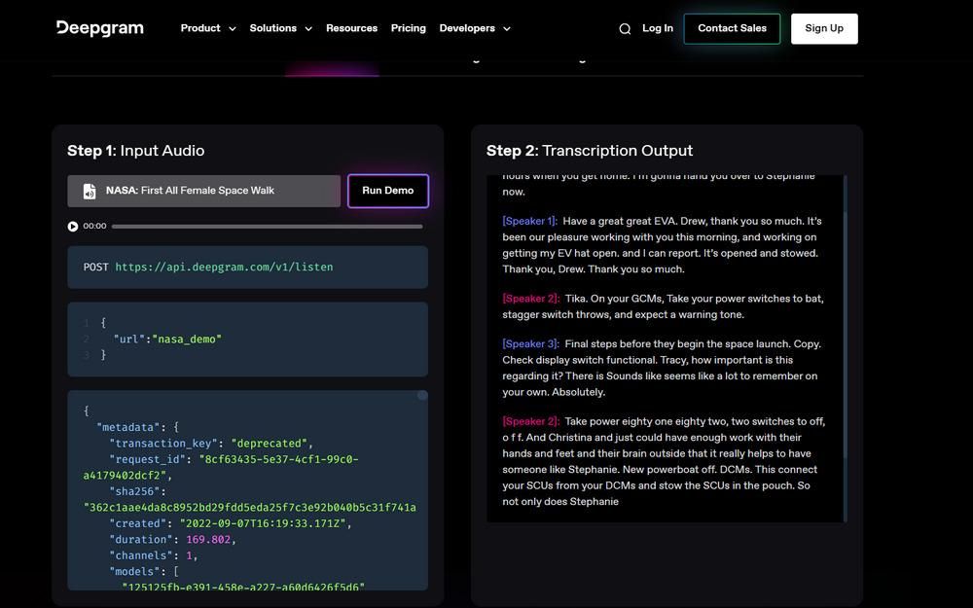The image size is (973, 608).
Task: Click the Log In link
Action: pos(657,28)
